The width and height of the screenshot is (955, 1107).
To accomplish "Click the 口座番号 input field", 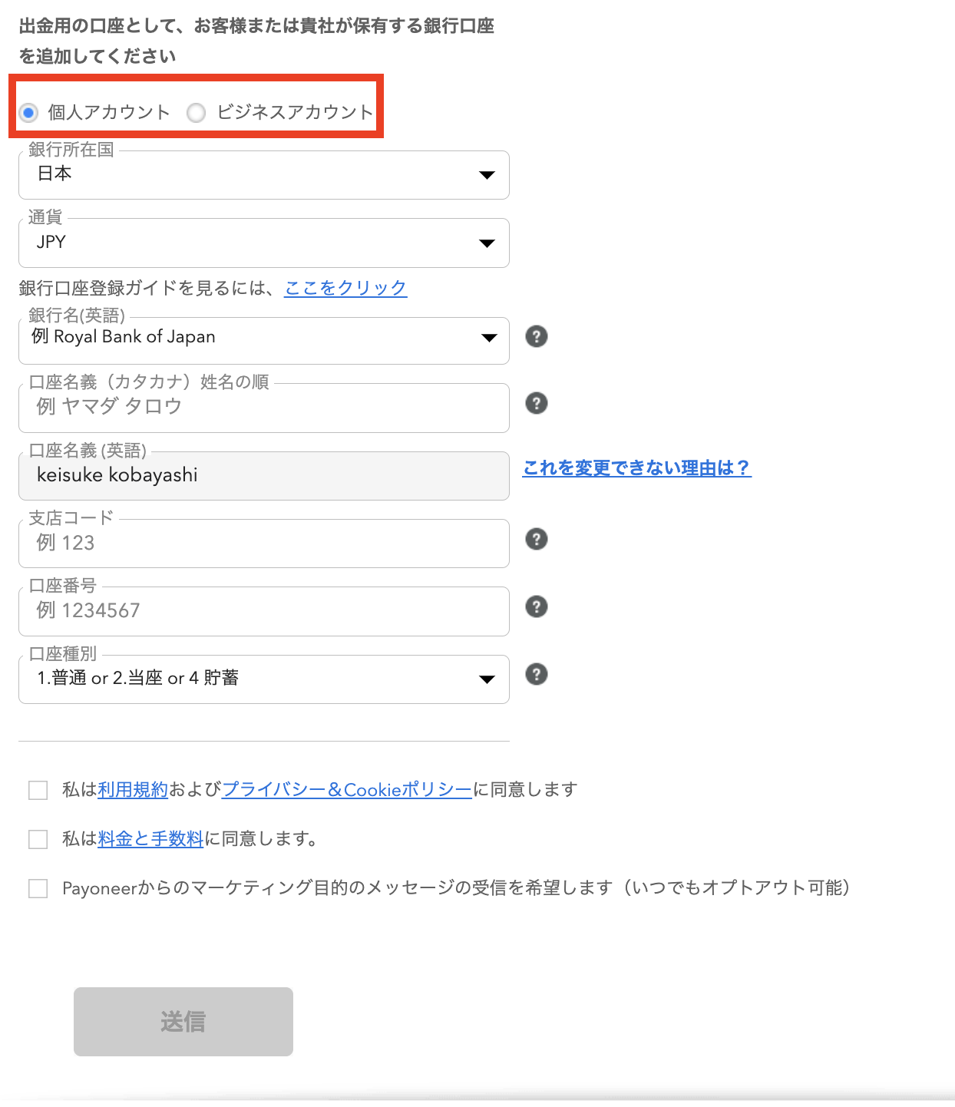I will click(x=264, y=611).
